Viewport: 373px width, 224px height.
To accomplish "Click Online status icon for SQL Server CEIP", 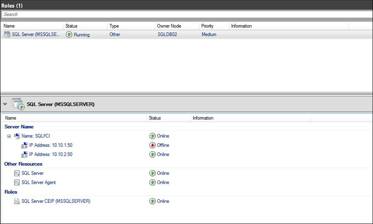I will (153, 201).
